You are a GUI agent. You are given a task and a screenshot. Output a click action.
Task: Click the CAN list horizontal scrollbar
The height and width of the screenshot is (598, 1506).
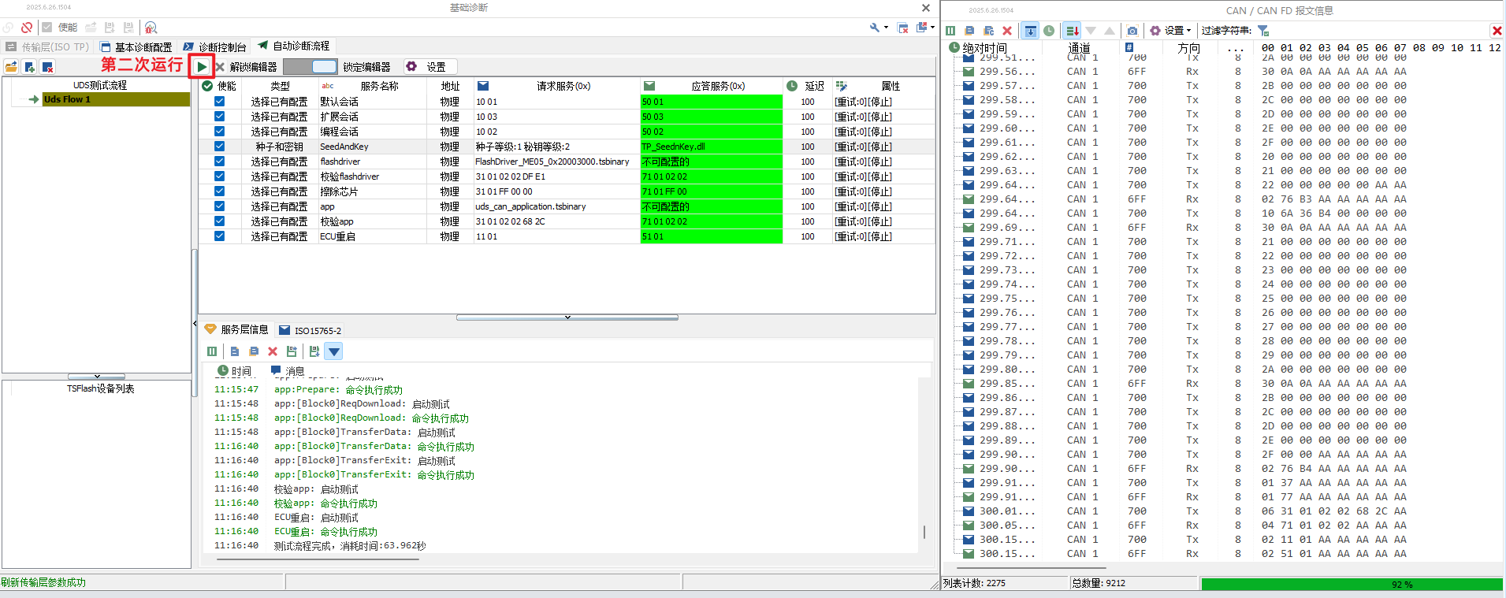pos(1031,566)
